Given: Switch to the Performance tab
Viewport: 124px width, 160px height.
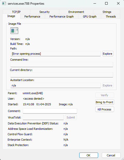Looking at the screenshot, I should click(x=32, y=17).
